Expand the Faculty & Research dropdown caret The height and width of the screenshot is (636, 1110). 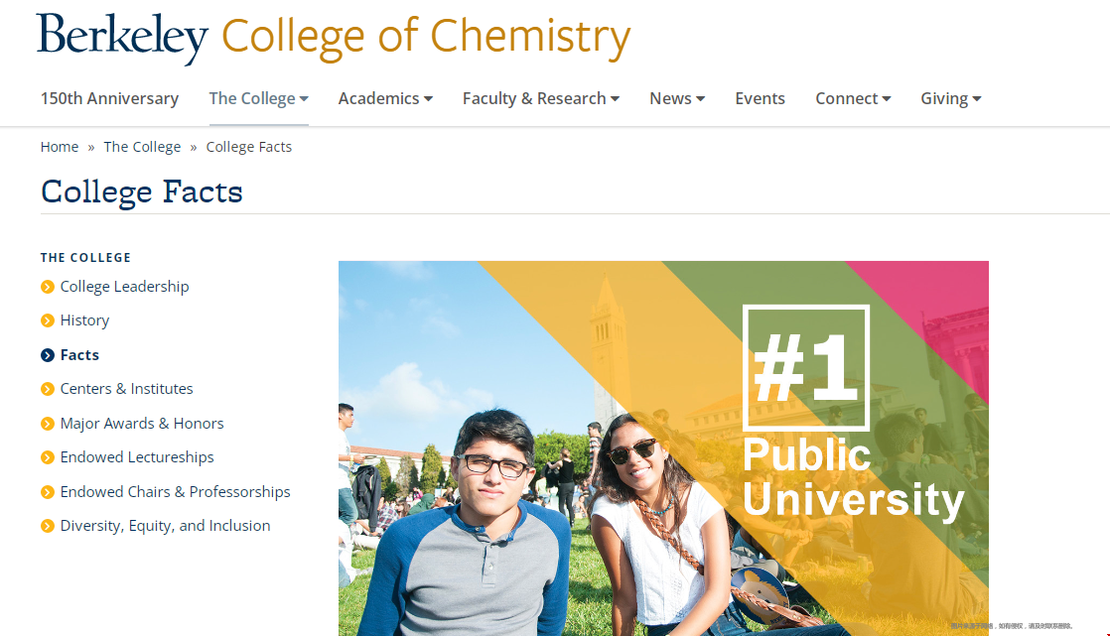pyautogui.click(x=616, y=99)
